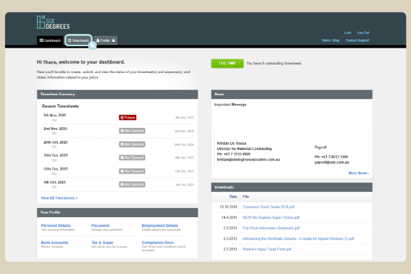411x274 pixels.
Task: Download Worker's Injury Claim Form.pdf
Action: pos(267,249)
